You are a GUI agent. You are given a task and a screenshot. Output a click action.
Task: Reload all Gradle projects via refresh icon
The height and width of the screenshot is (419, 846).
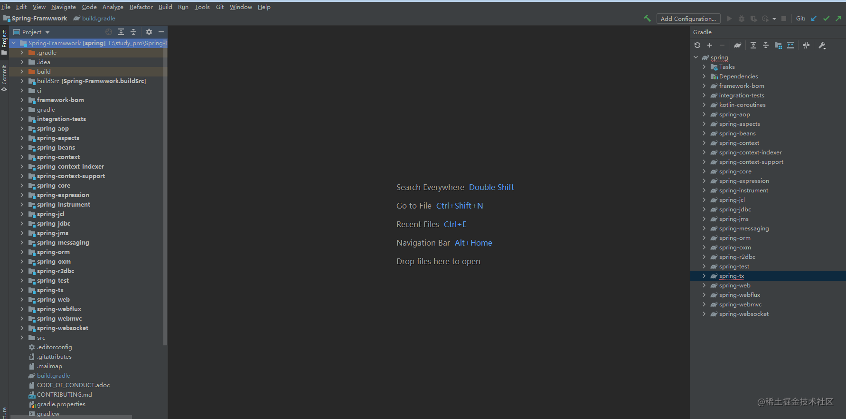(x=697, y=45)
